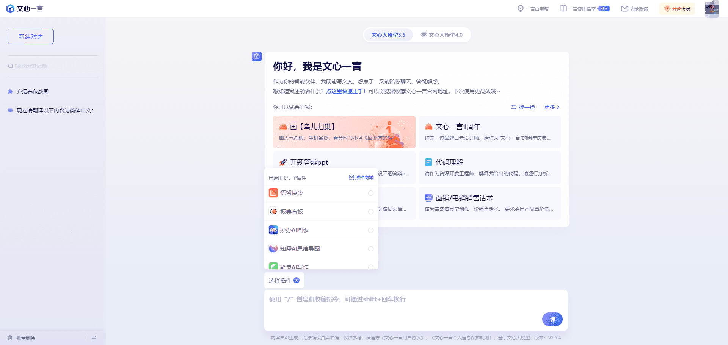The height and width of the screenshot is (345, 728).
Task: Open the 插件商城 plugin store
Action: point(361,178)
